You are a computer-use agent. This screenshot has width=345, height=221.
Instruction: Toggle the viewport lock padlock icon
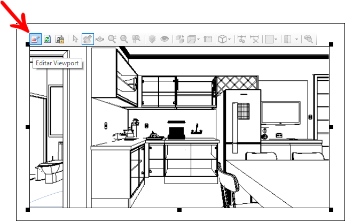[x=60, y=39]
